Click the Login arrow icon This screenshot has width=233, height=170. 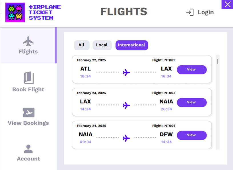(190, 12)
